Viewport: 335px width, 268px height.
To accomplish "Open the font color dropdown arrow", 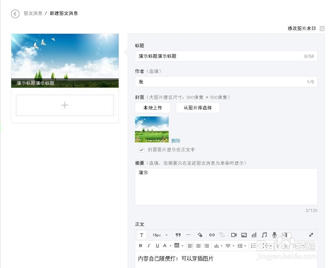I will coord(170,246).
